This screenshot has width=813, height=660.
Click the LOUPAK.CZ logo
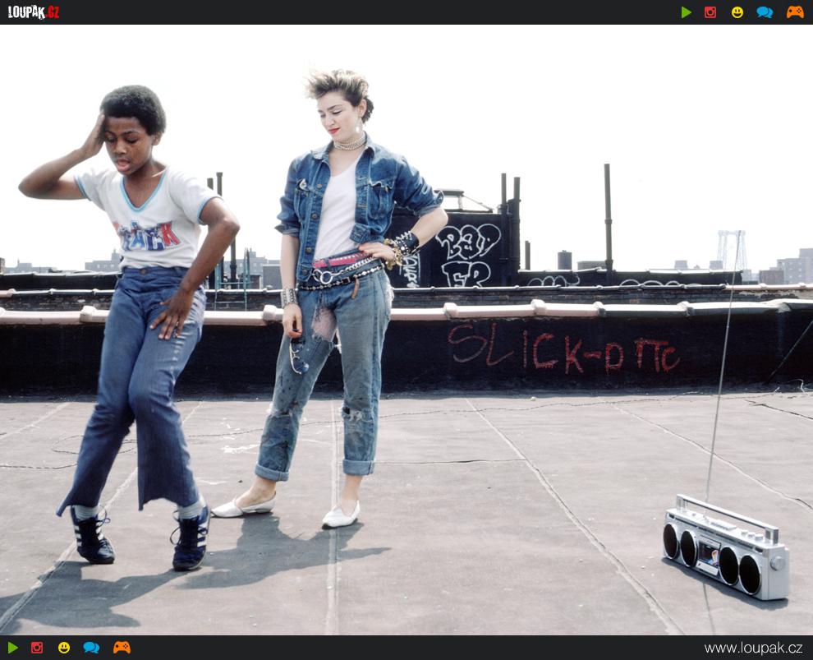(34, 12)
